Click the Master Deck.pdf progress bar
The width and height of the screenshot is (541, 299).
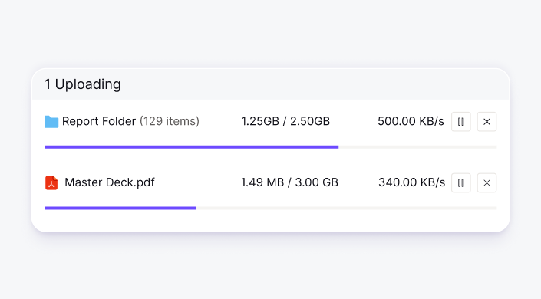pyautogui.click(x=270, y=209)
